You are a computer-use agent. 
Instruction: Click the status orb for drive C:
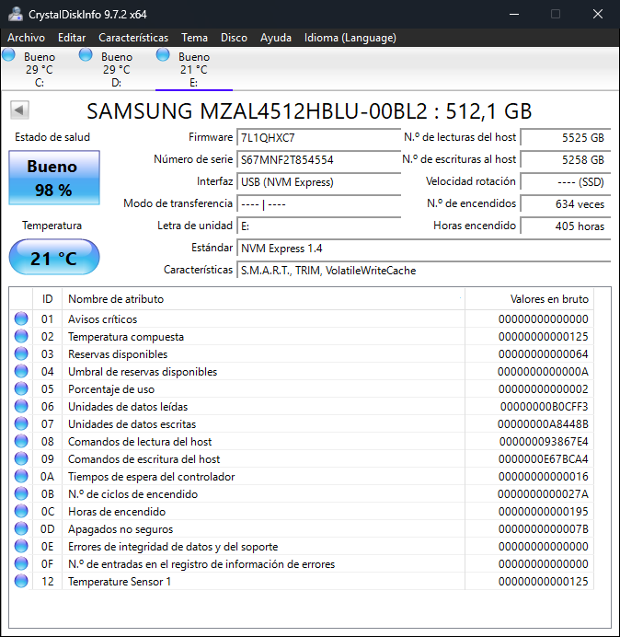[x=8, y=54]
